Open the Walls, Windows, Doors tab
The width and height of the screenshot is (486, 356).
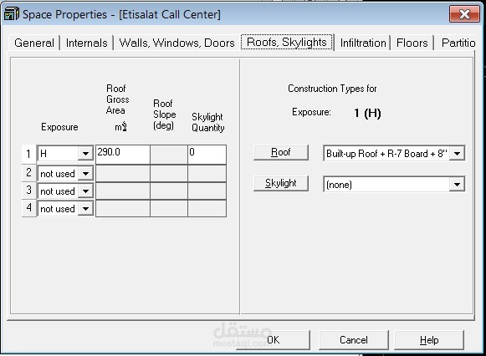(x=176, y=43)
